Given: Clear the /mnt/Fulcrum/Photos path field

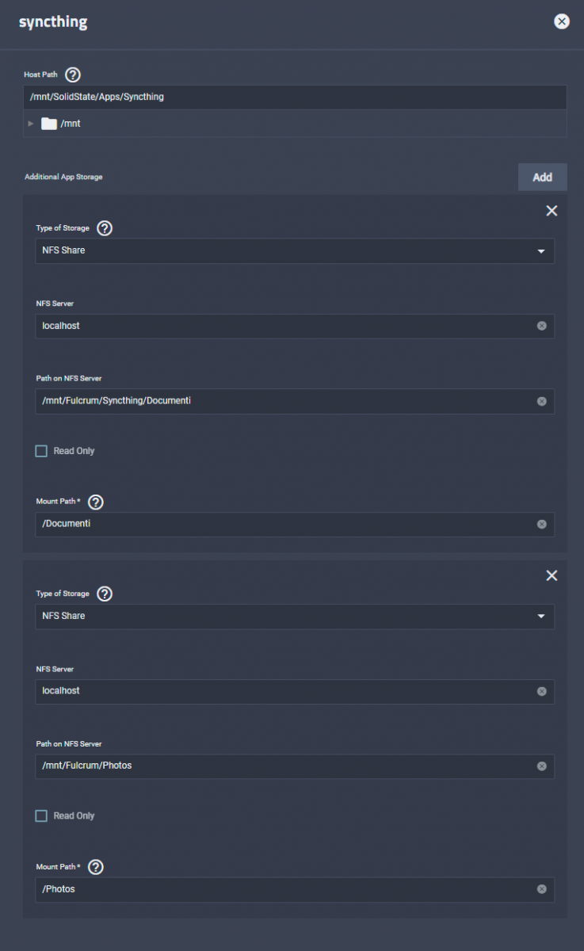Looking at the screenshot, I should point(542,766).
